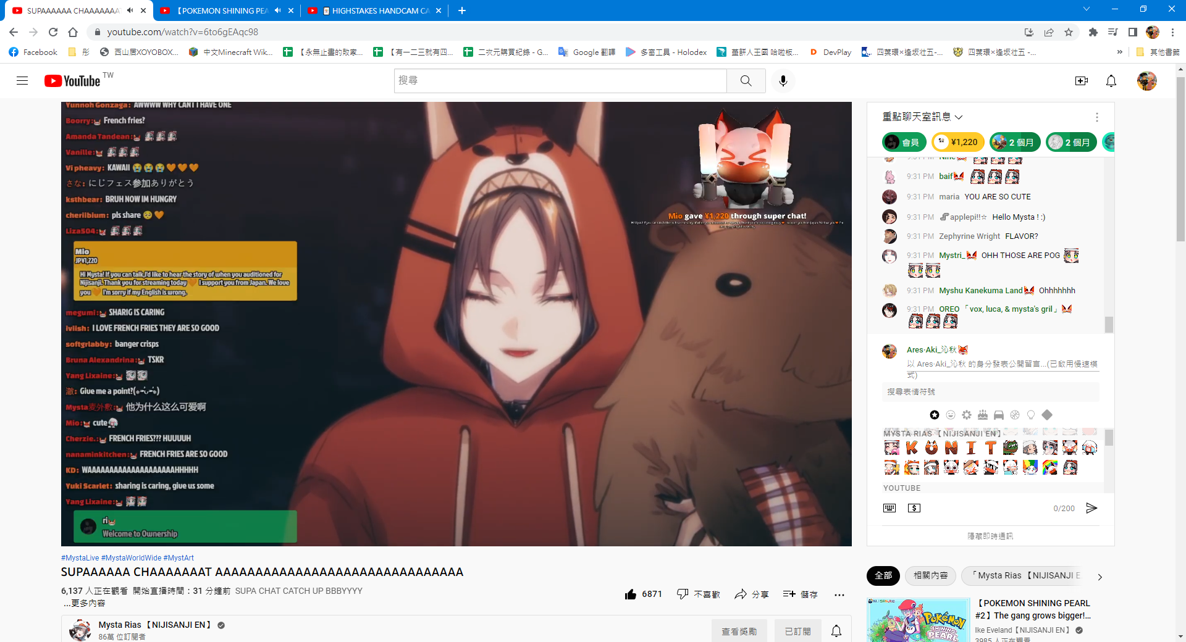The height and width of the screenshot is (642, 1186).
Task: Open the ¥1,220 super chat ticker chip
Action: click(x=957, y=142)
